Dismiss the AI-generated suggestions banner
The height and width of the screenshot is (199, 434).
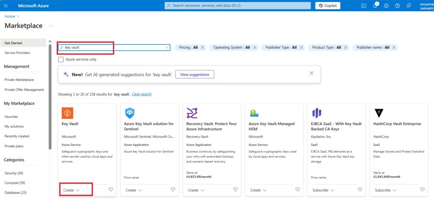[312, 73]
